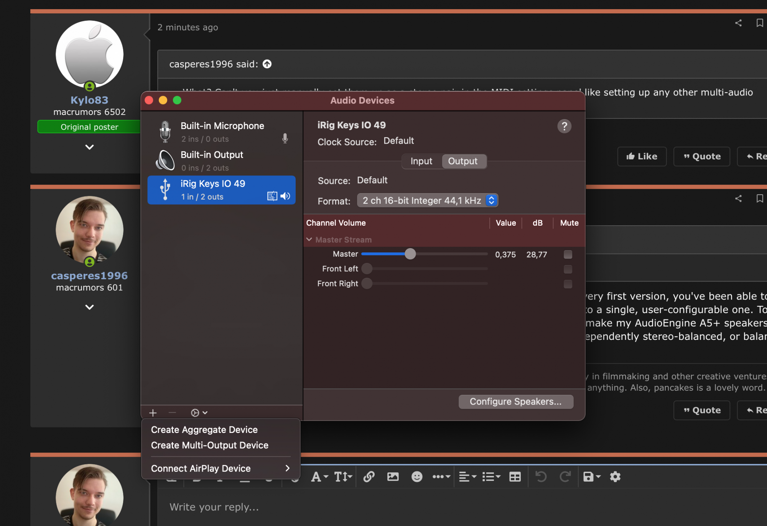The height and width of the screenshot is (526, 767).
Task: Click the plus add device icon
Action: click(153, 413)
